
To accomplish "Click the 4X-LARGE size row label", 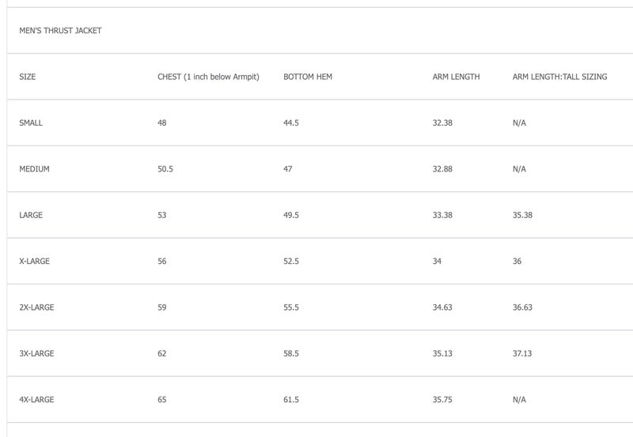I will click(x=36, y=400).
